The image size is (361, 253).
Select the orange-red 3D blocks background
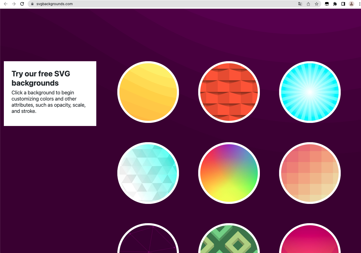pos(229,92)
